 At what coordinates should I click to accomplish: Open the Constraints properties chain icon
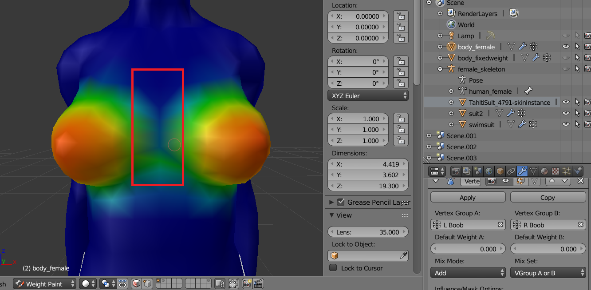[x=511, y=171]
